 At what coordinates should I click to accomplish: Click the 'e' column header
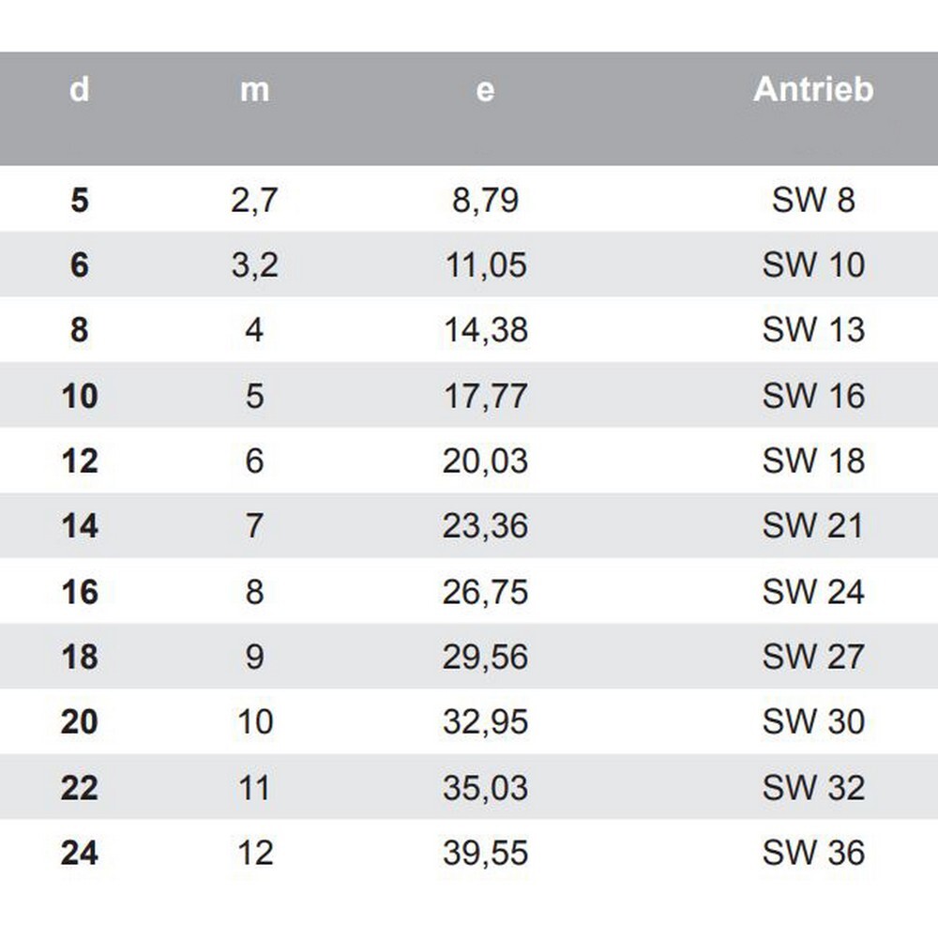[485, 90]
